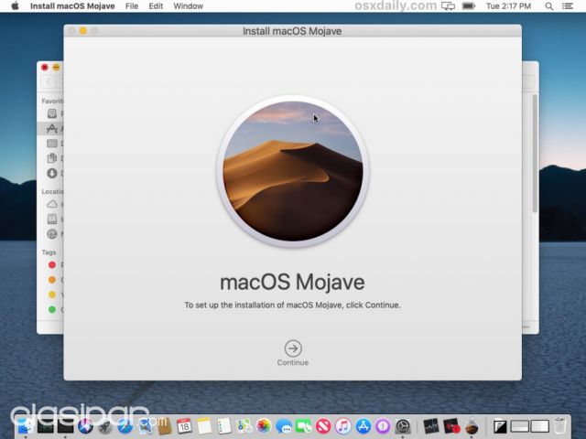The height and width of the screenshot is (439, 586).
Task: Open Photos from the Dock
Action: click(x=264, y=425)
